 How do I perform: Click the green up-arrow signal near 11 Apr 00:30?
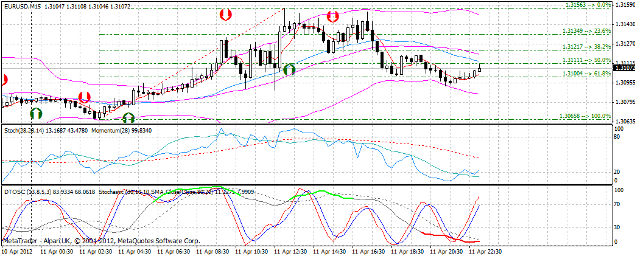pos(36,113)
